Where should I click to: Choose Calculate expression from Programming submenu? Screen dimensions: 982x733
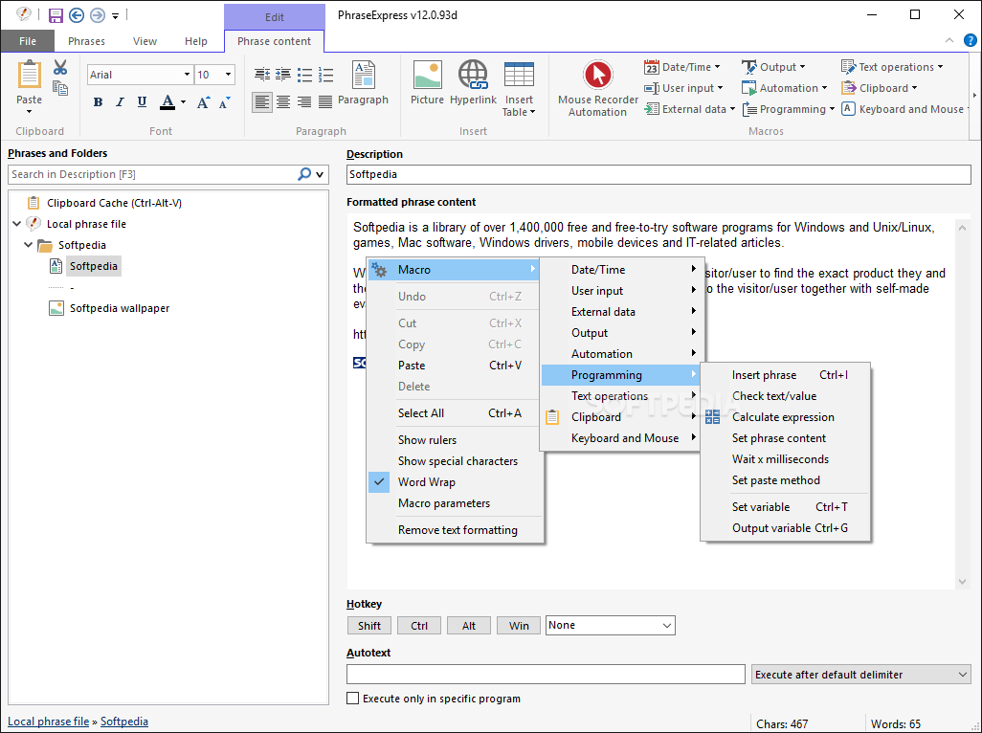pyautogui.click(x=786, y=417)
